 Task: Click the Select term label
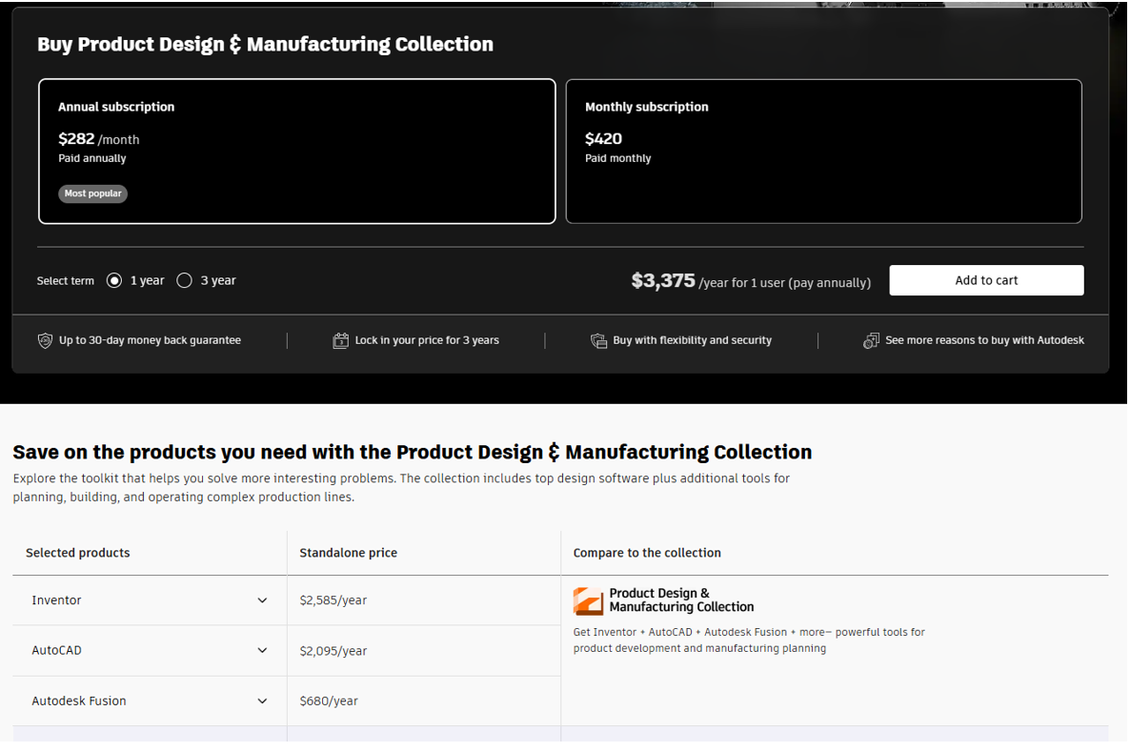(66, 281)
